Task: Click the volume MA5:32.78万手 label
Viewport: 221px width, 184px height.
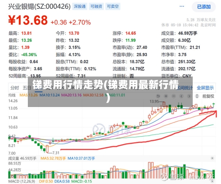Action: tap(53, 158)
